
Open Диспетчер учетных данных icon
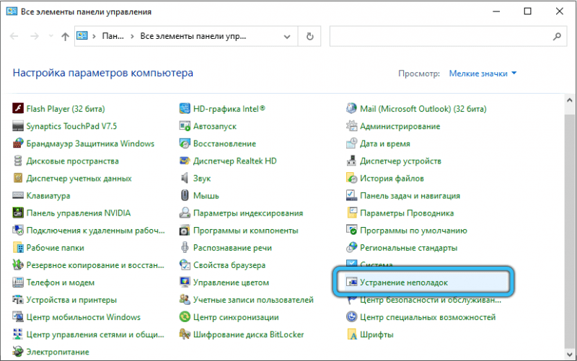17,178
